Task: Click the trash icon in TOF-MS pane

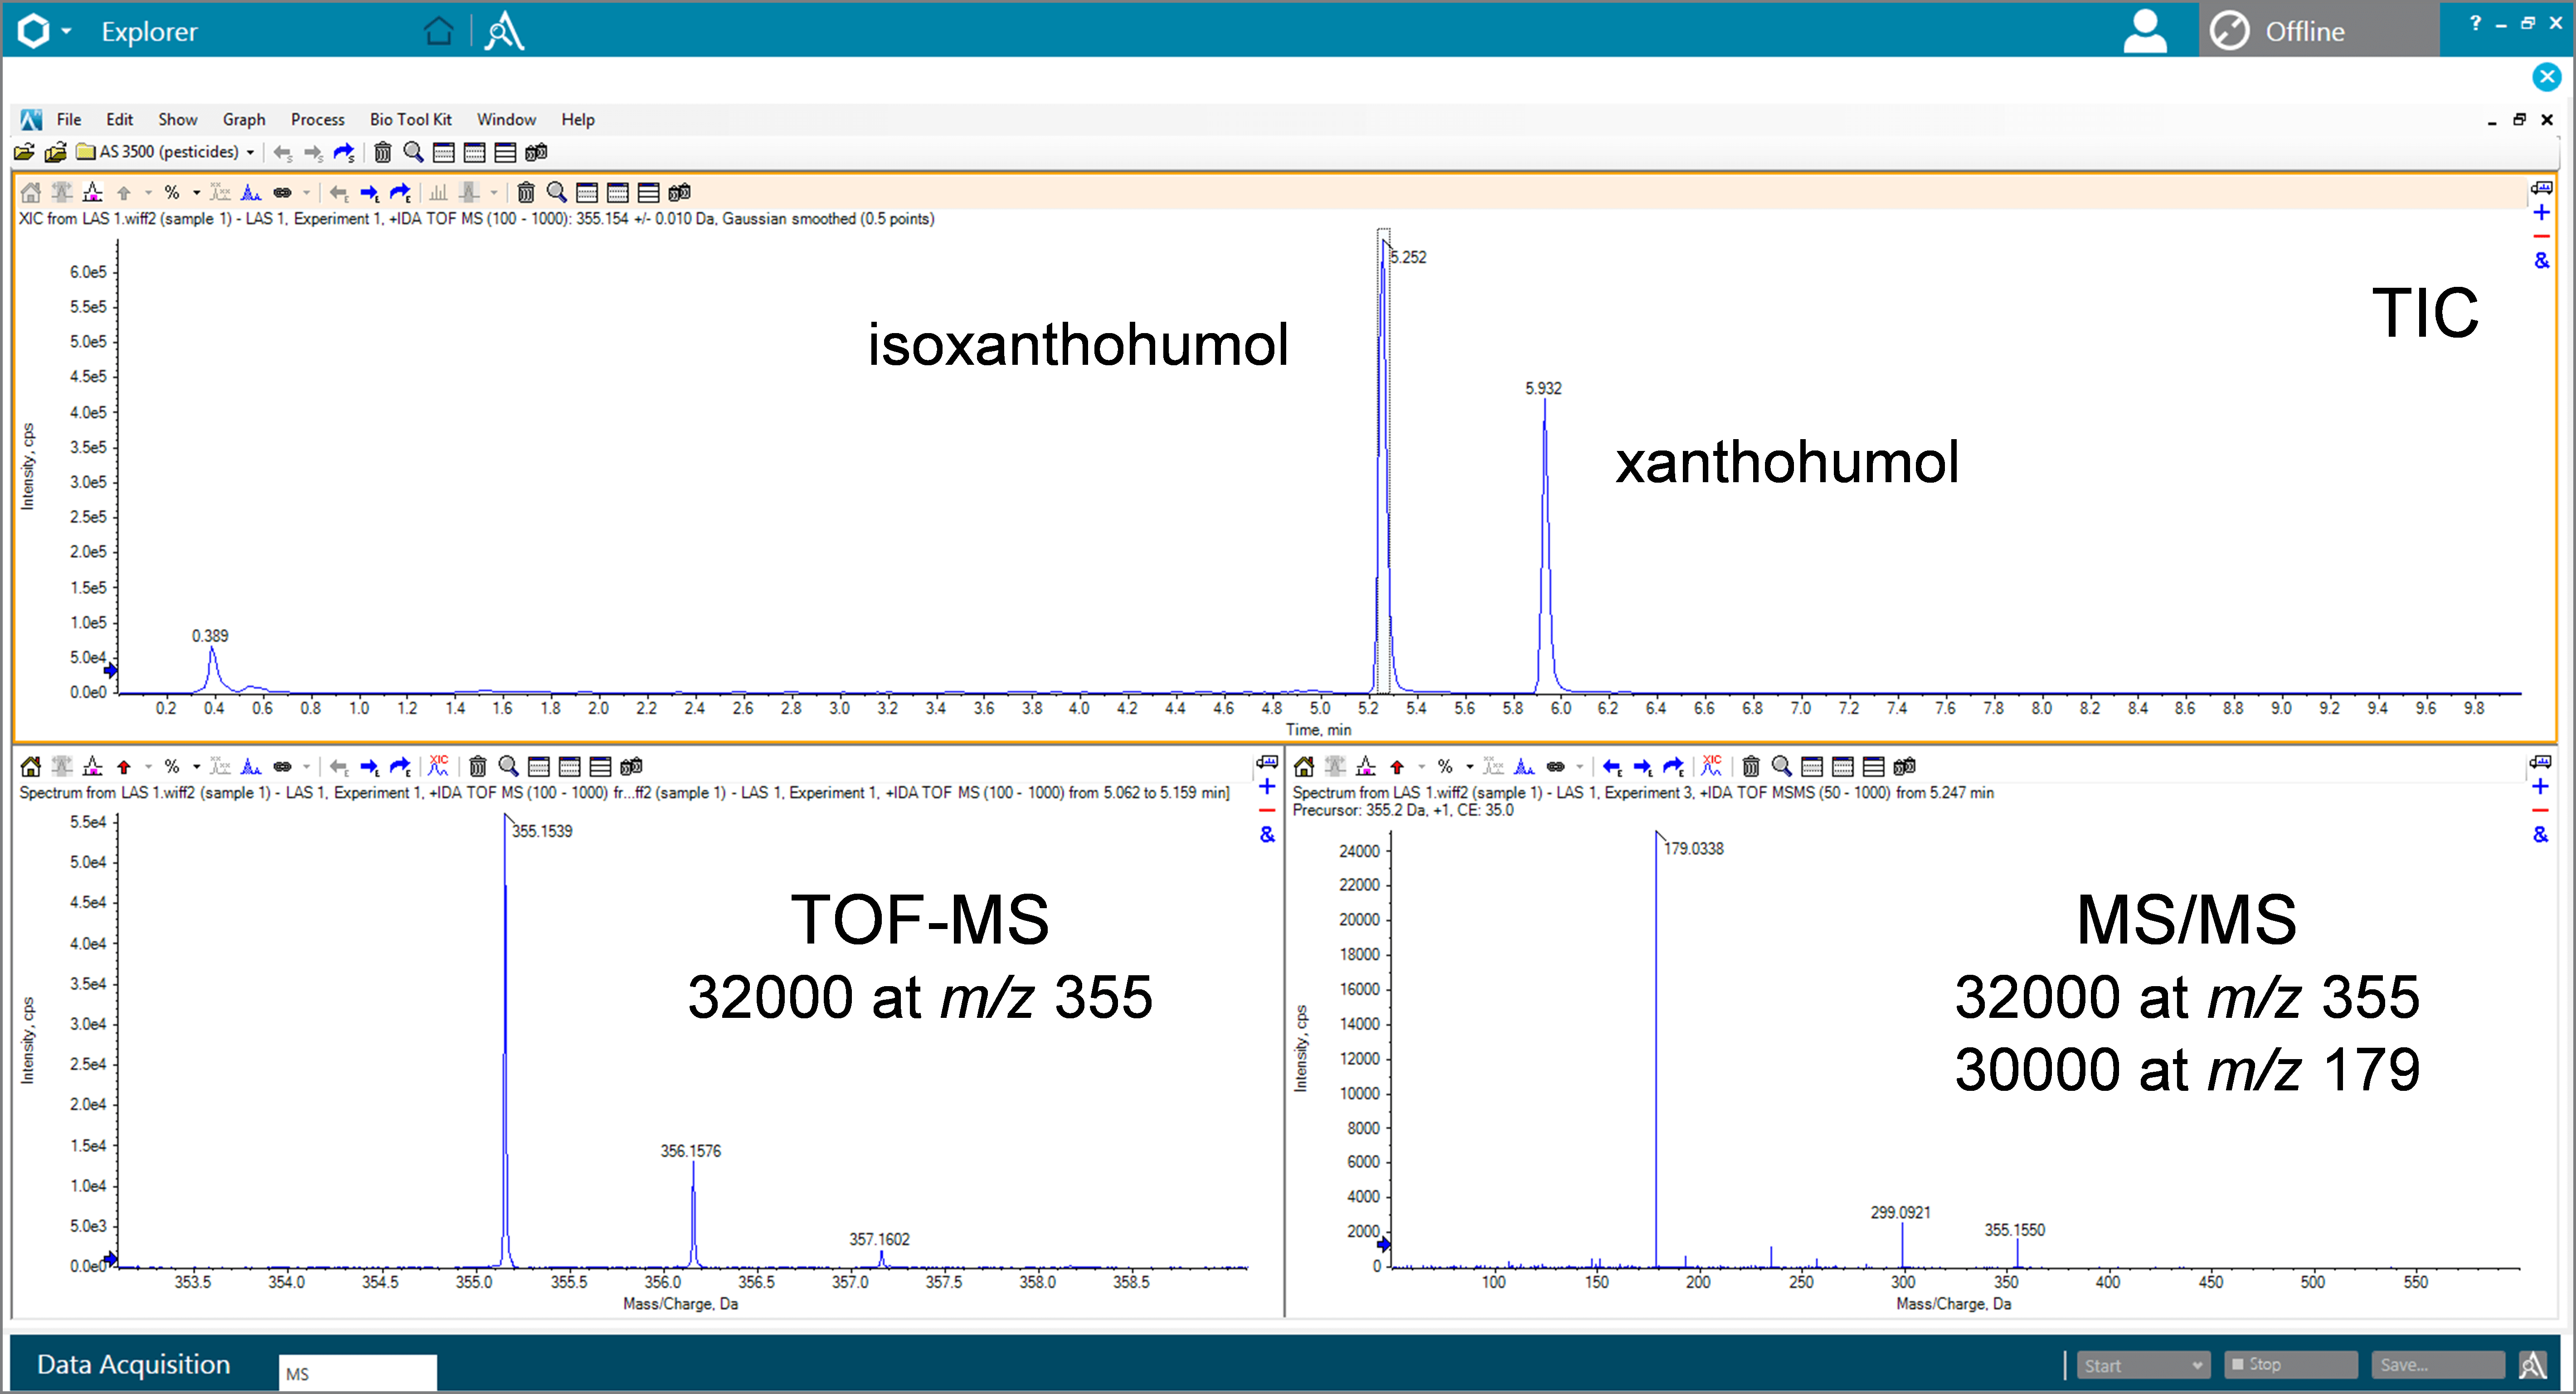Action: 478,766
